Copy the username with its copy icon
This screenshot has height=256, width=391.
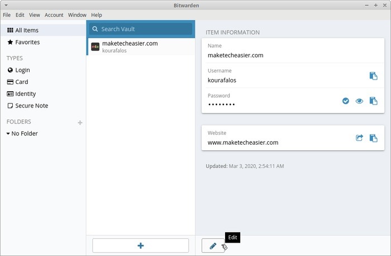(x=373, y=76)
